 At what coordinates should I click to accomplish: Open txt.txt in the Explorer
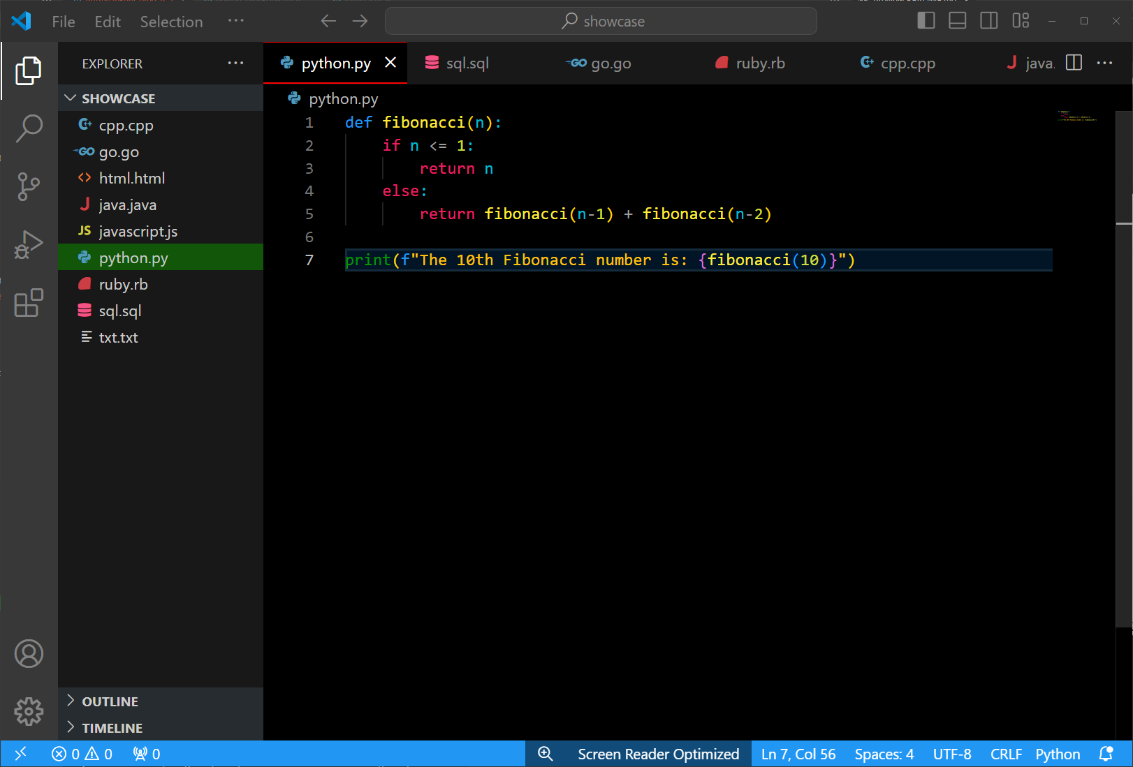tap(161, 338)
